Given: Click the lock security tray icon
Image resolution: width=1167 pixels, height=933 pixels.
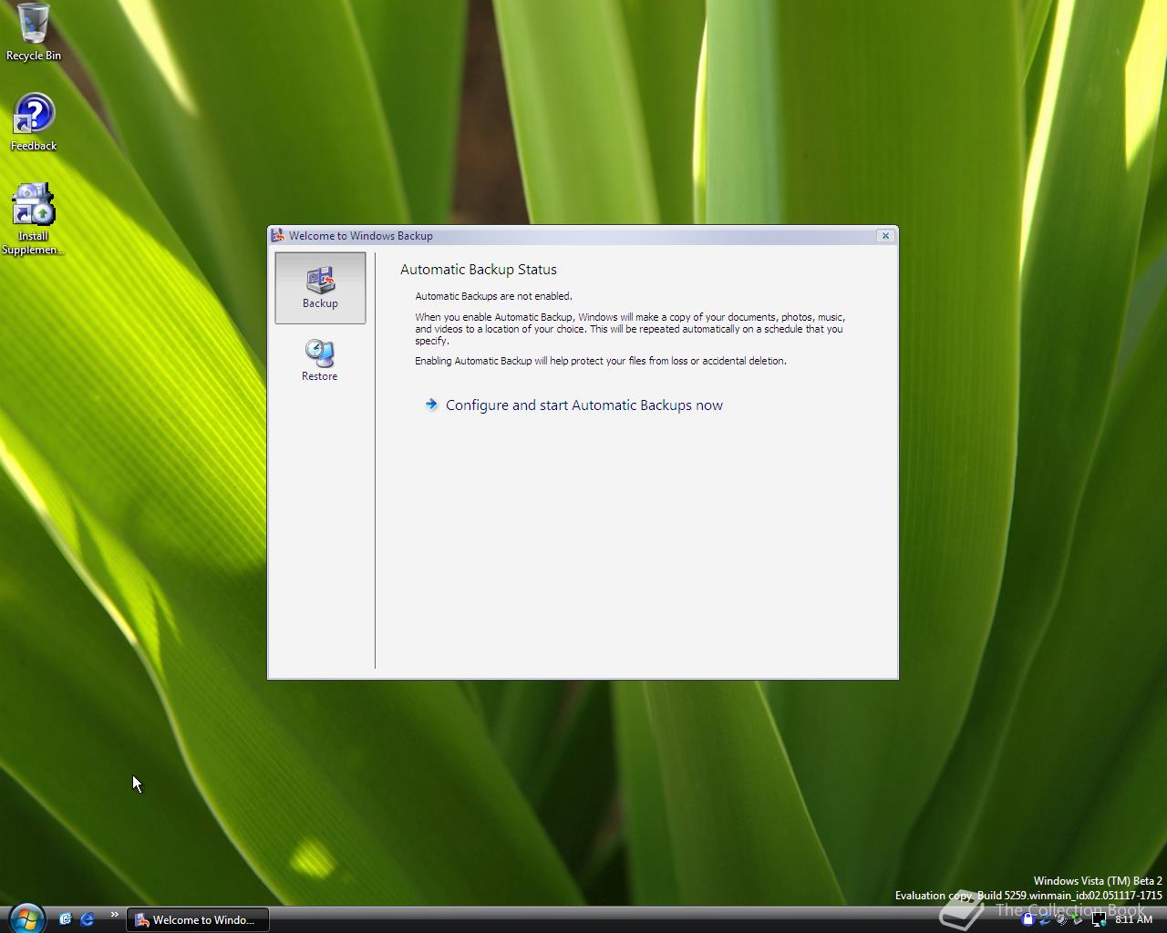Looking at the screenshot, I should 1028,919.
